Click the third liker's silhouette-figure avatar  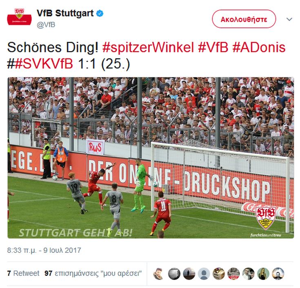click(189, 273)
